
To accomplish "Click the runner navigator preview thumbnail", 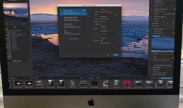I will 16,12.
